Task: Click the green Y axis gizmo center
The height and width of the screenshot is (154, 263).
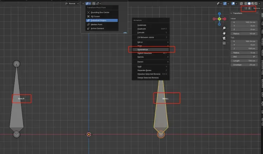Action: point(220,19)
